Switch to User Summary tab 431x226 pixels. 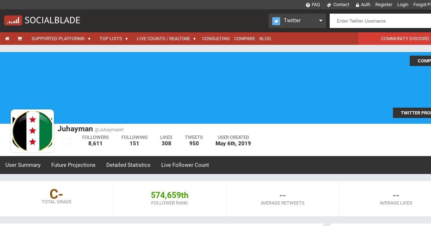point(23,165)
